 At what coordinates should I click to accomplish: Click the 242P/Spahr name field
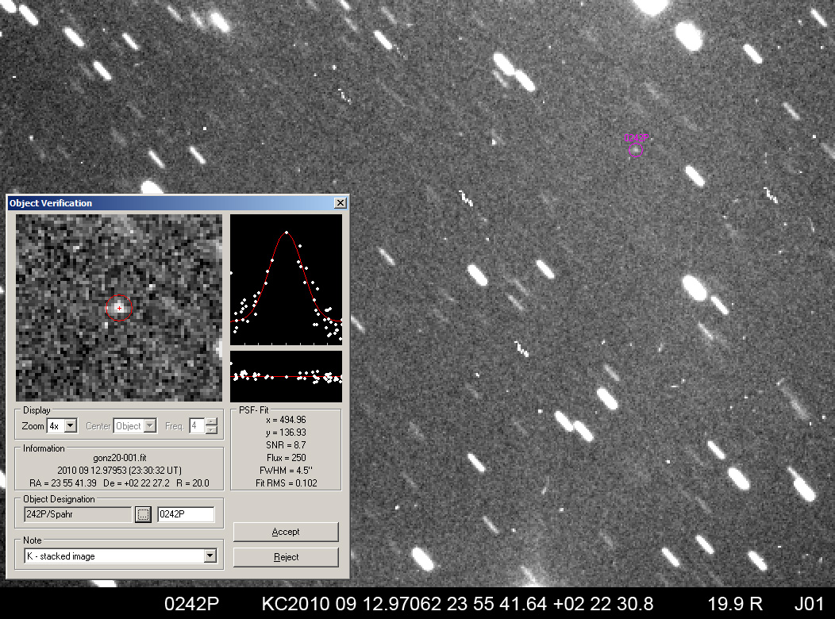tap(77, 515)
